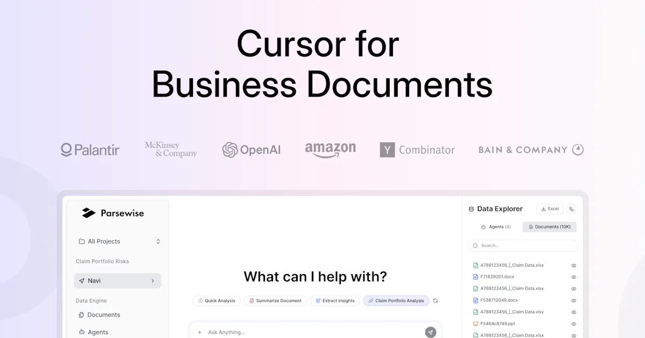Click the Claim Portfolio Risks heading

(x=102, y=261)
